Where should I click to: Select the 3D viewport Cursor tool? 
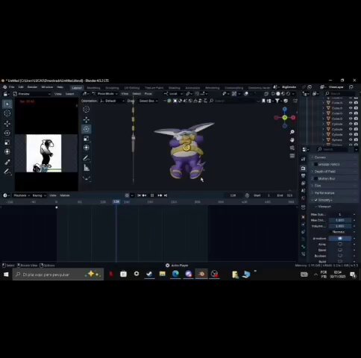point(87,110)
